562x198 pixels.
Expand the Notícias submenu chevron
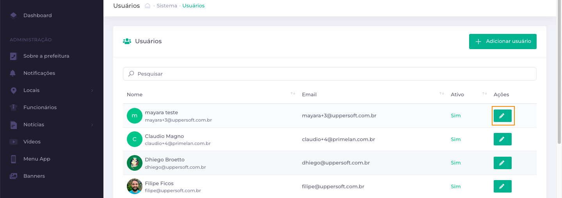(x=92, y=125)
